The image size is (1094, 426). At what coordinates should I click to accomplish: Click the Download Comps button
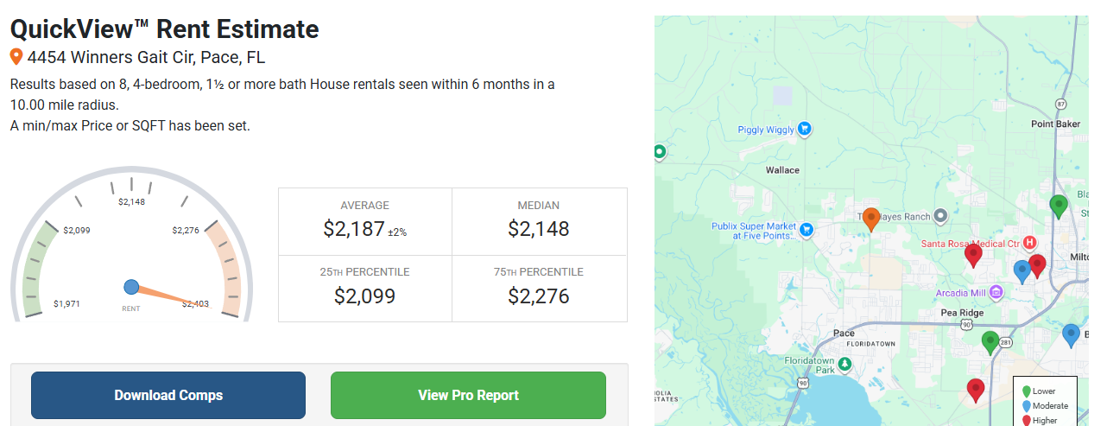(168, 395)
